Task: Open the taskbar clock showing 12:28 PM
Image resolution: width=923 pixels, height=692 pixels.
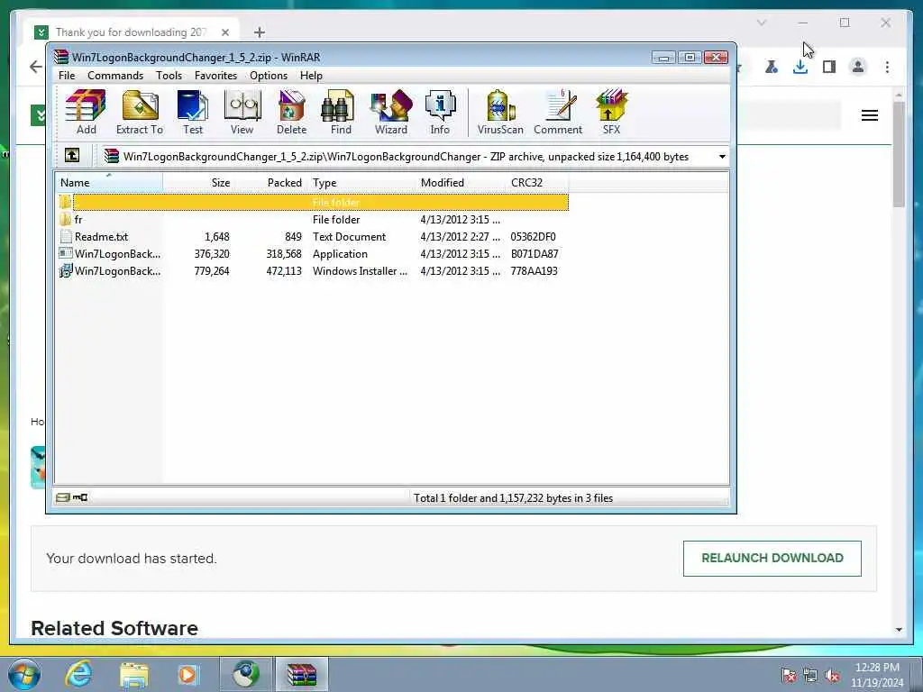Action: pos(876,675)
